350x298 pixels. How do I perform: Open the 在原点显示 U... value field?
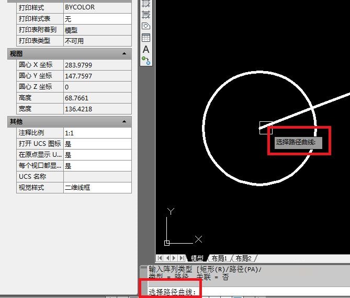pos(97,155)
